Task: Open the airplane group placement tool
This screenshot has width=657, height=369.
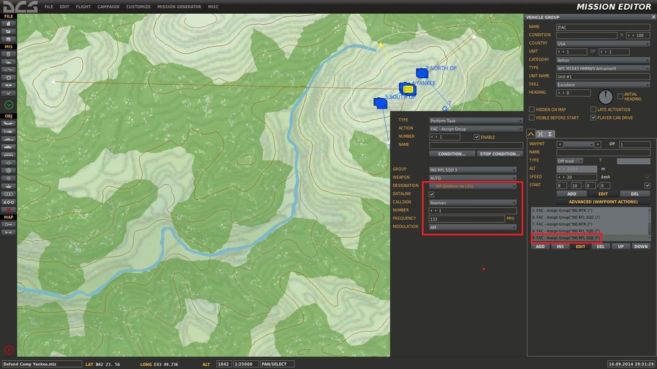Action: pos(9,123)
